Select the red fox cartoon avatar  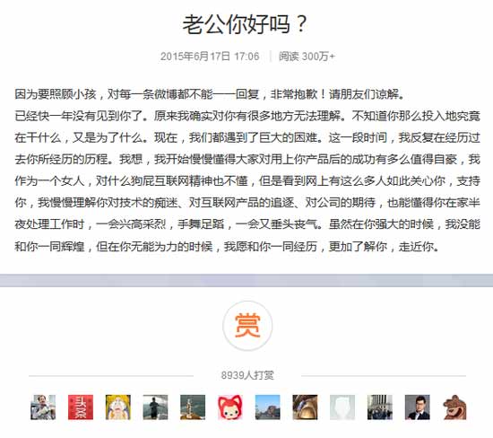pyautogui.click(x=230, y=407)
